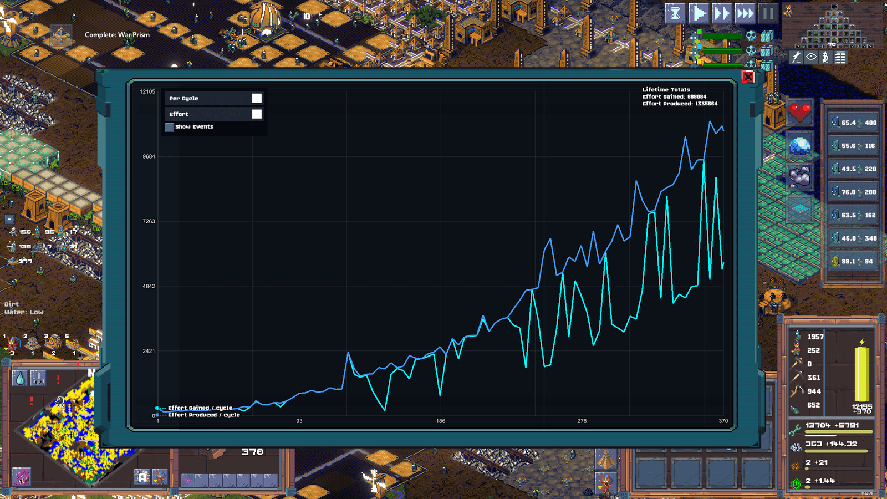
Task: Click the purple icon in bottom slot bar
Action: click(187, 480)
